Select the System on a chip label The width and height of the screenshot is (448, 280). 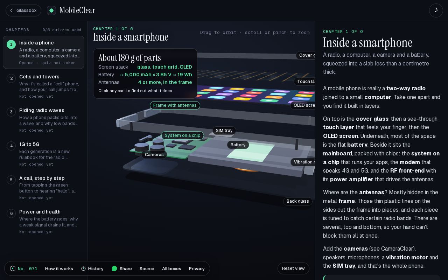[183, 135]
